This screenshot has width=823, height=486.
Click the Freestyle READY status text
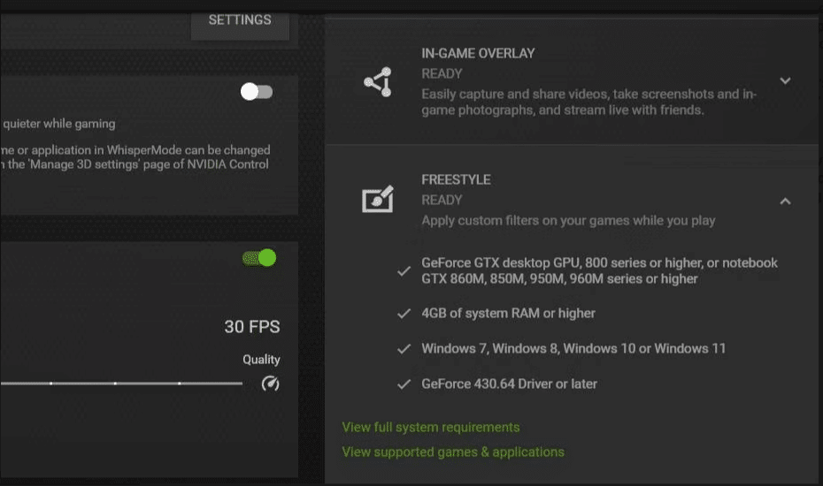[442, 201]
